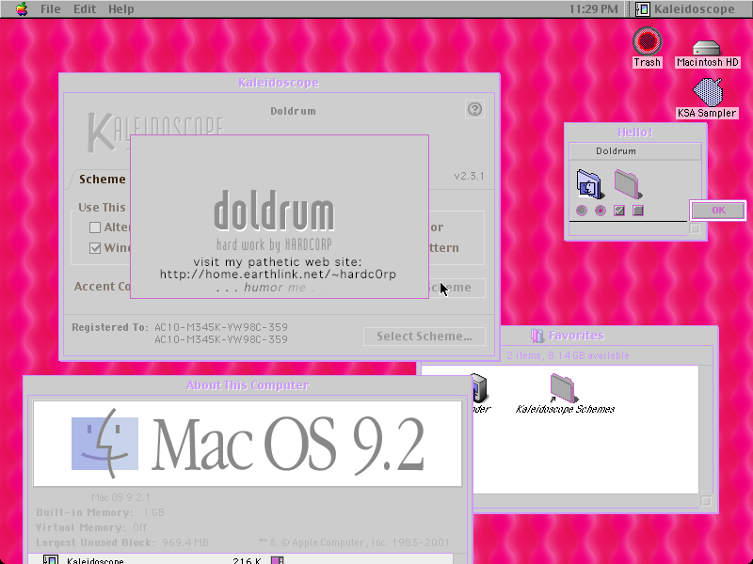
Task: Click the v2.3.1 version label
Action: click(469, 176)
